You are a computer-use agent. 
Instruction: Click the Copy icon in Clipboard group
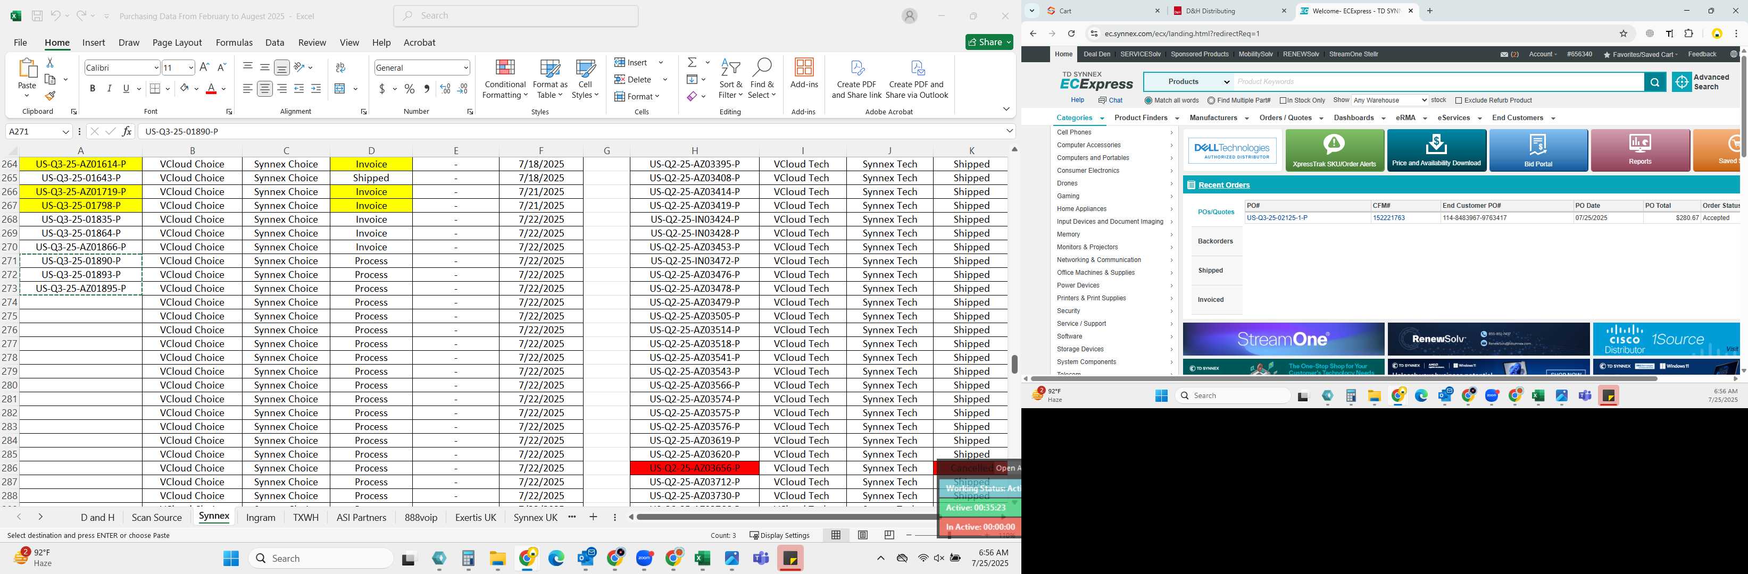[x=49, y=79]
